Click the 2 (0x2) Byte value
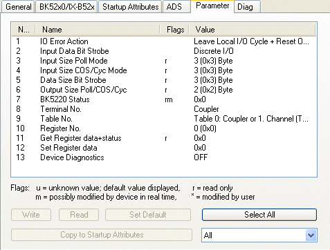330x250 pixels. [213, 90]
